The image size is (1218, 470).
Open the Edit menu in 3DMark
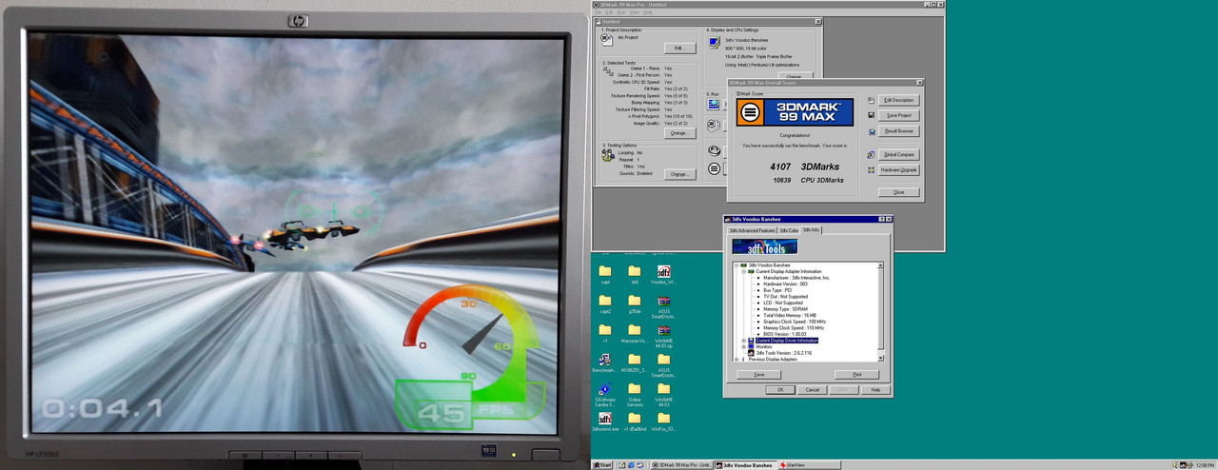click(x=609, y=12)
